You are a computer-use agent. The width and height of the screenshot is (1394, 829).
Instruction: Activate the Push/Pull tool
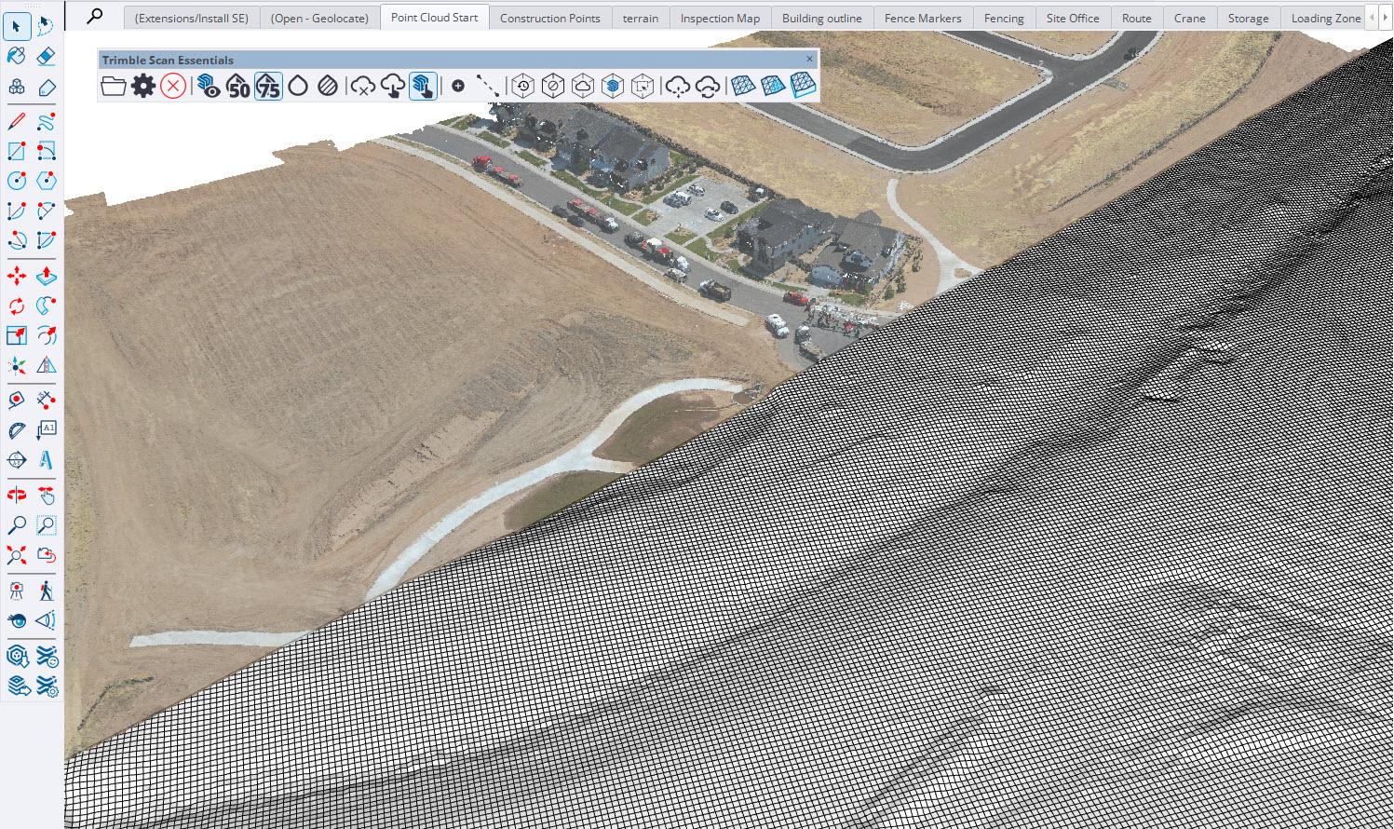(46, 277)
